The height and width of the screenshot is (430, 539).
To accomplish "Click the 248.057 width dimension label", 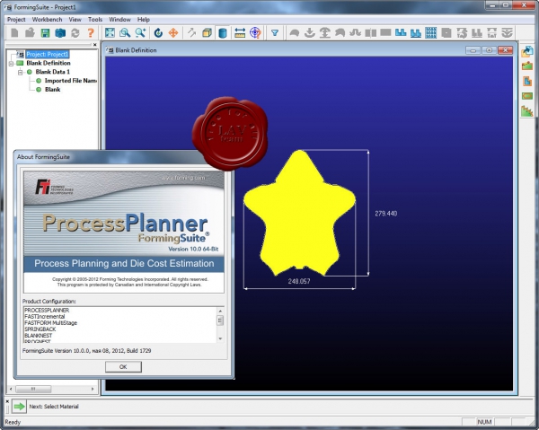I will coord(299,281).
